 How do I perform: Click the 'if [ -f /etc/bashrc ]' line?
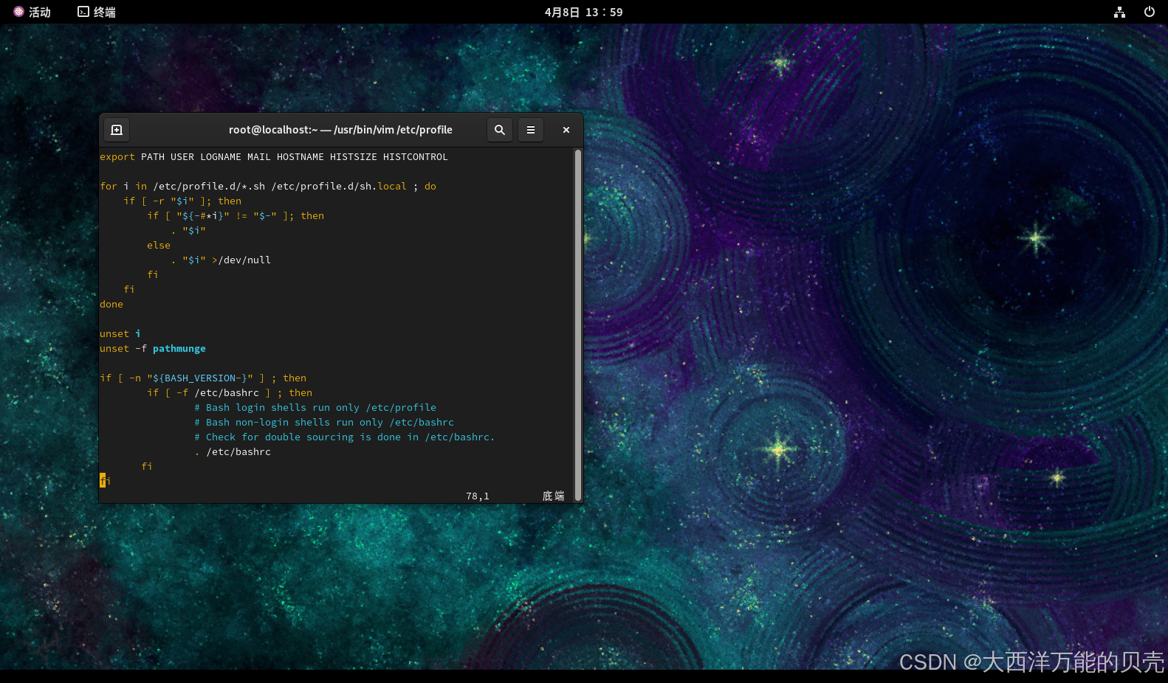(x=230, y=393)
